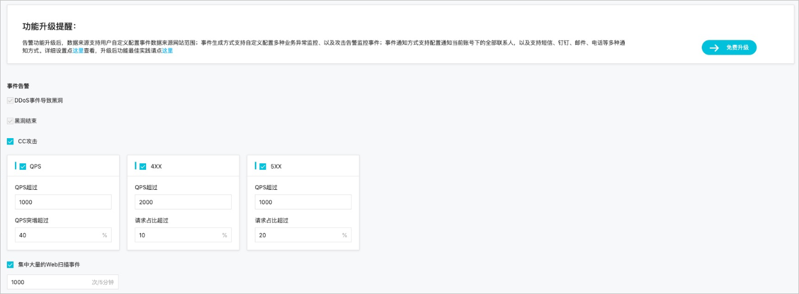Image resolution: width=799 pixels, height=294 pixels.
Task: Uncheck the QPS card checkbox
Action: [23, 167]
